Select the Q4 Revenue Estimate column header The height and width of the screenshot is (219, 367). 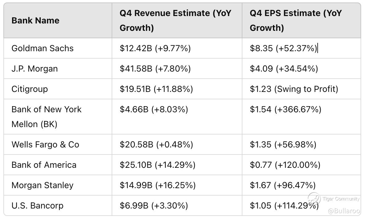175,20
